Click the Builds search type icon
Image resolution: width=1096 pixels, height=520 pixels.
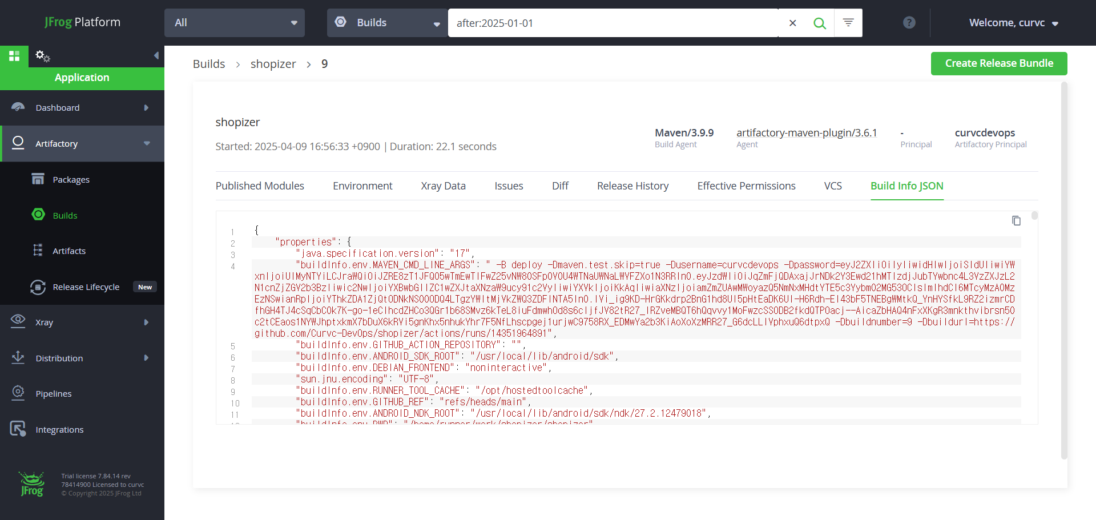tap(341, 22)
